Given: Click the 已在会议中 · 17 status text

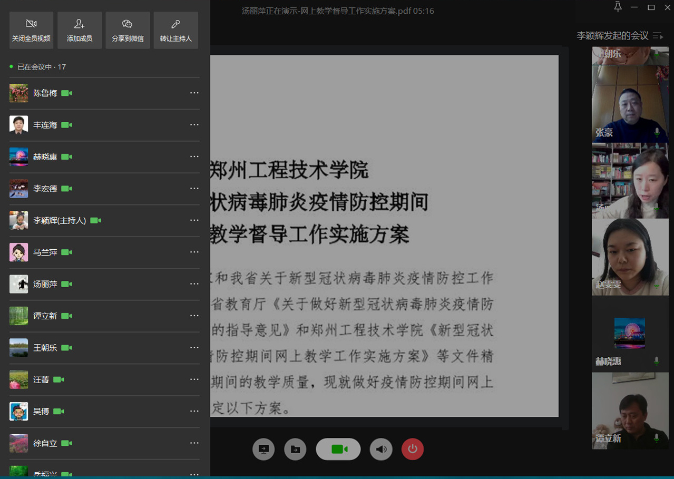Looking at the screenshot, I should 42,67.
